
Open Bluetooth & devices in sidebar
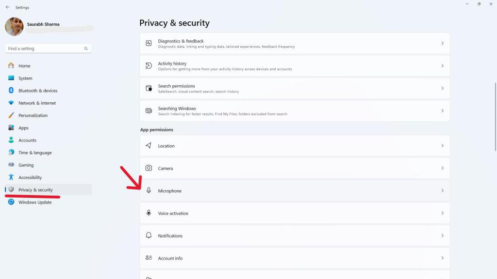[x=37, y=91]
